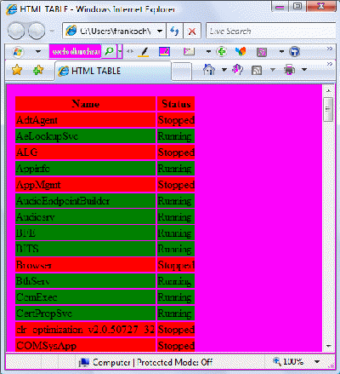Screen dimensions: 340x374
Task: Click the Add to Favorites icon
Action: (38, 70)
